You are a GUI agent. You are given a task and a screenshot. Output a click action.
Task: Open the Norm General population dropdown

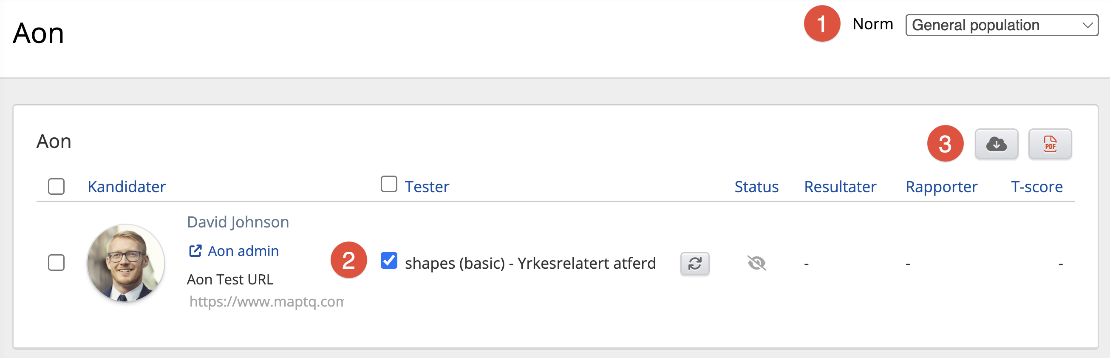(1001, 25)
